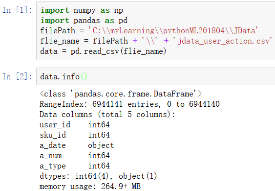
Task: Click the 'memory usage: 264.9+ MB' line
Action: click(x=90, y=187)
